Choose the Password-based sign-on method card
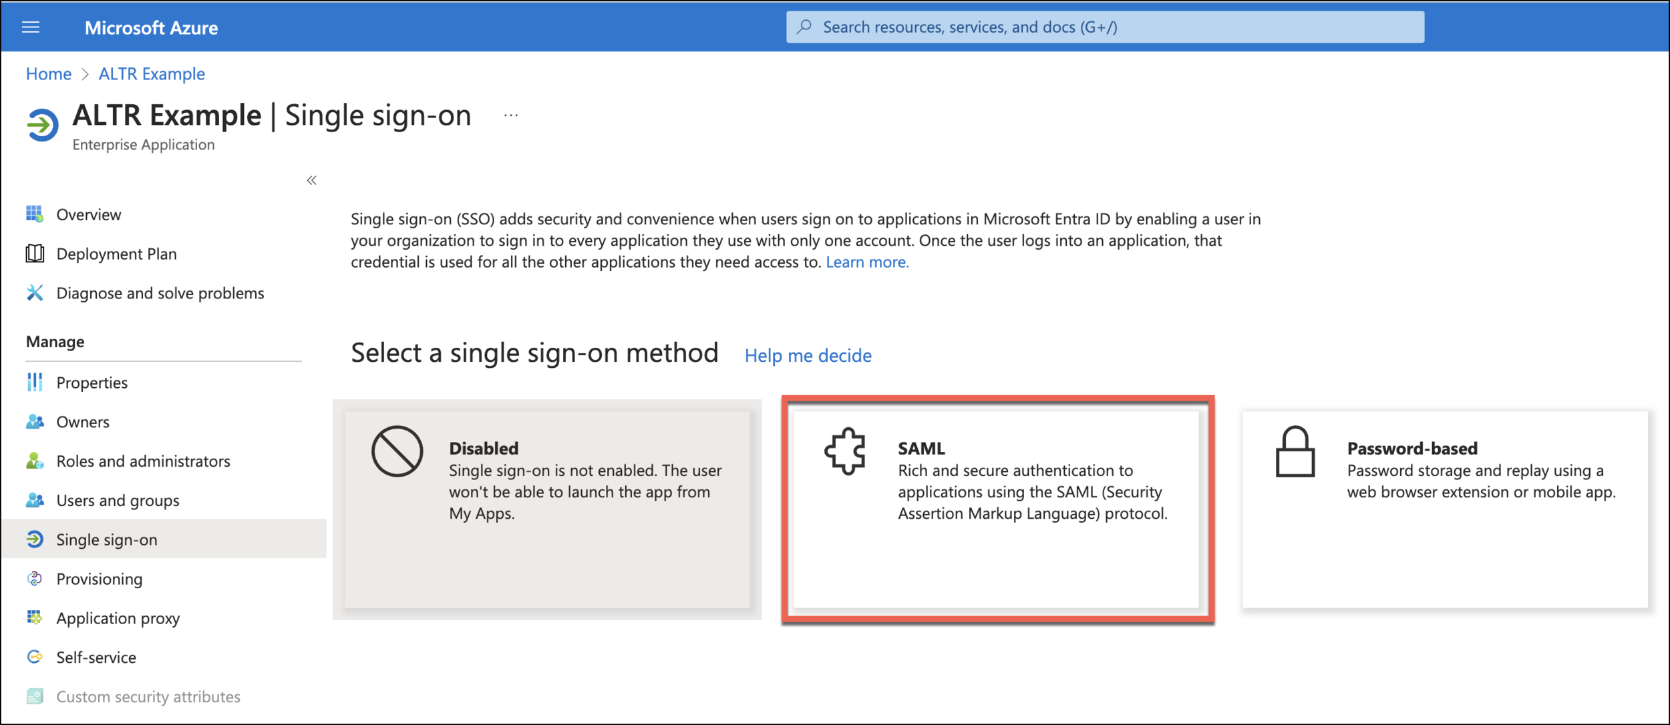1670x725 pixels. click(x=1445, y=509)
